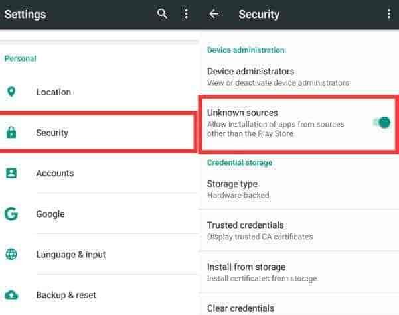
Task: Toggle the Unknown sources switch off
Action: tap(381, 123)
